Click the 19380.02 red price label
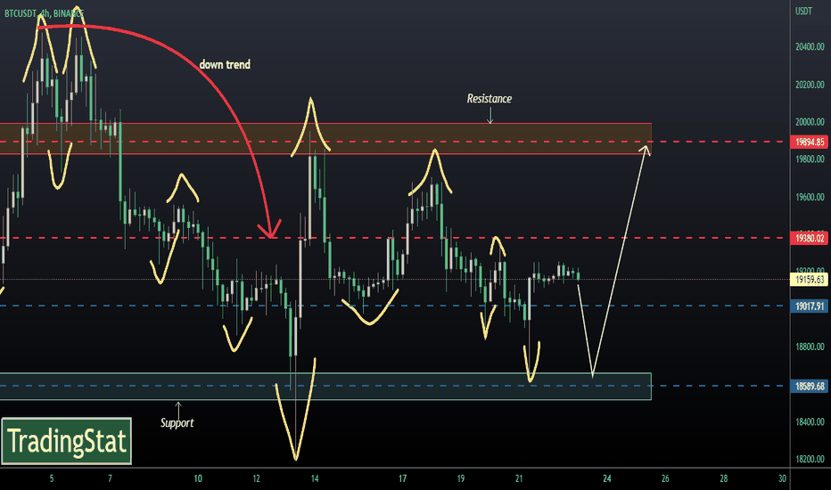This screenshot has width=831, height=490. pos(810,239)
